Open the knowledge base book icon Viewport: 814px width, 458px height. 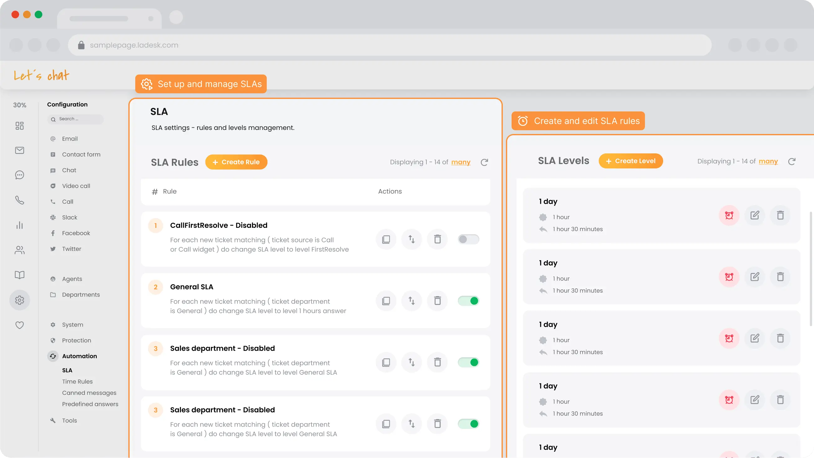tap(20, 275)
